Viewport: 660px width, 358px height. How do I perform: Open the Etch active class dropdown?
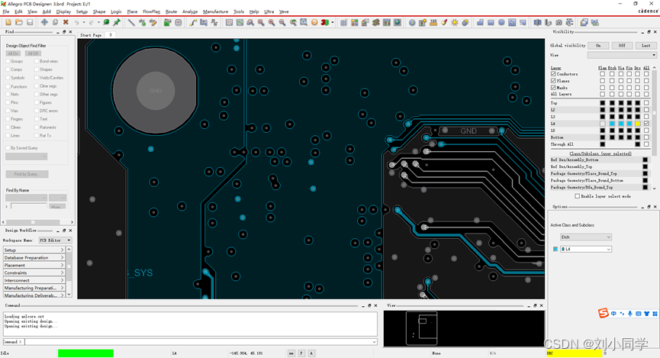(585, 237)
